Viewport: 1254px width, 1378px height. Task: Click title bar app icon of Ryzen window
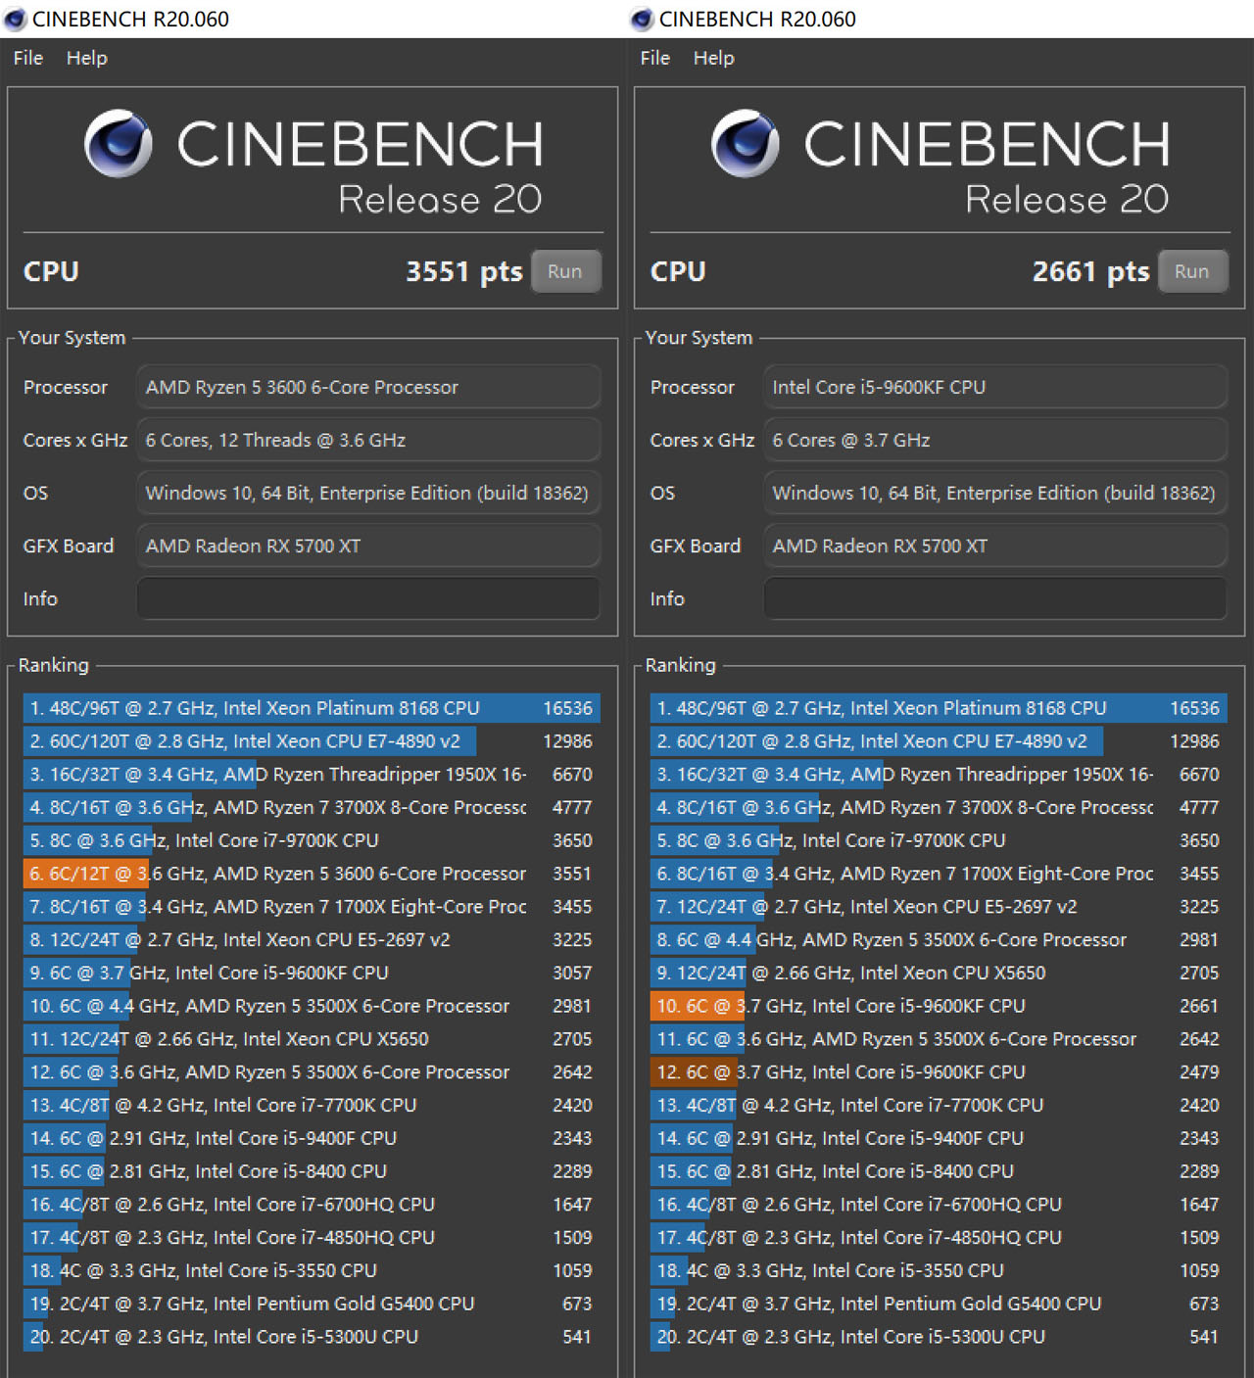[15, 19]
